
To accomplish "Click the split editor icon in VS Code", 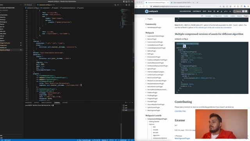I will (129, 5).
